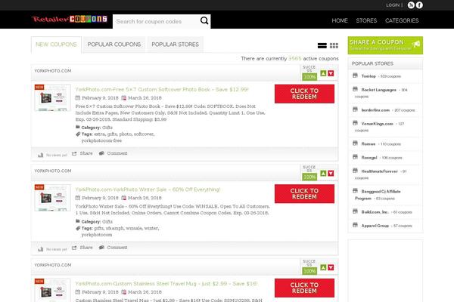
Task: Open the VenueKings.com store link
Action: click(x=377, y=124)
